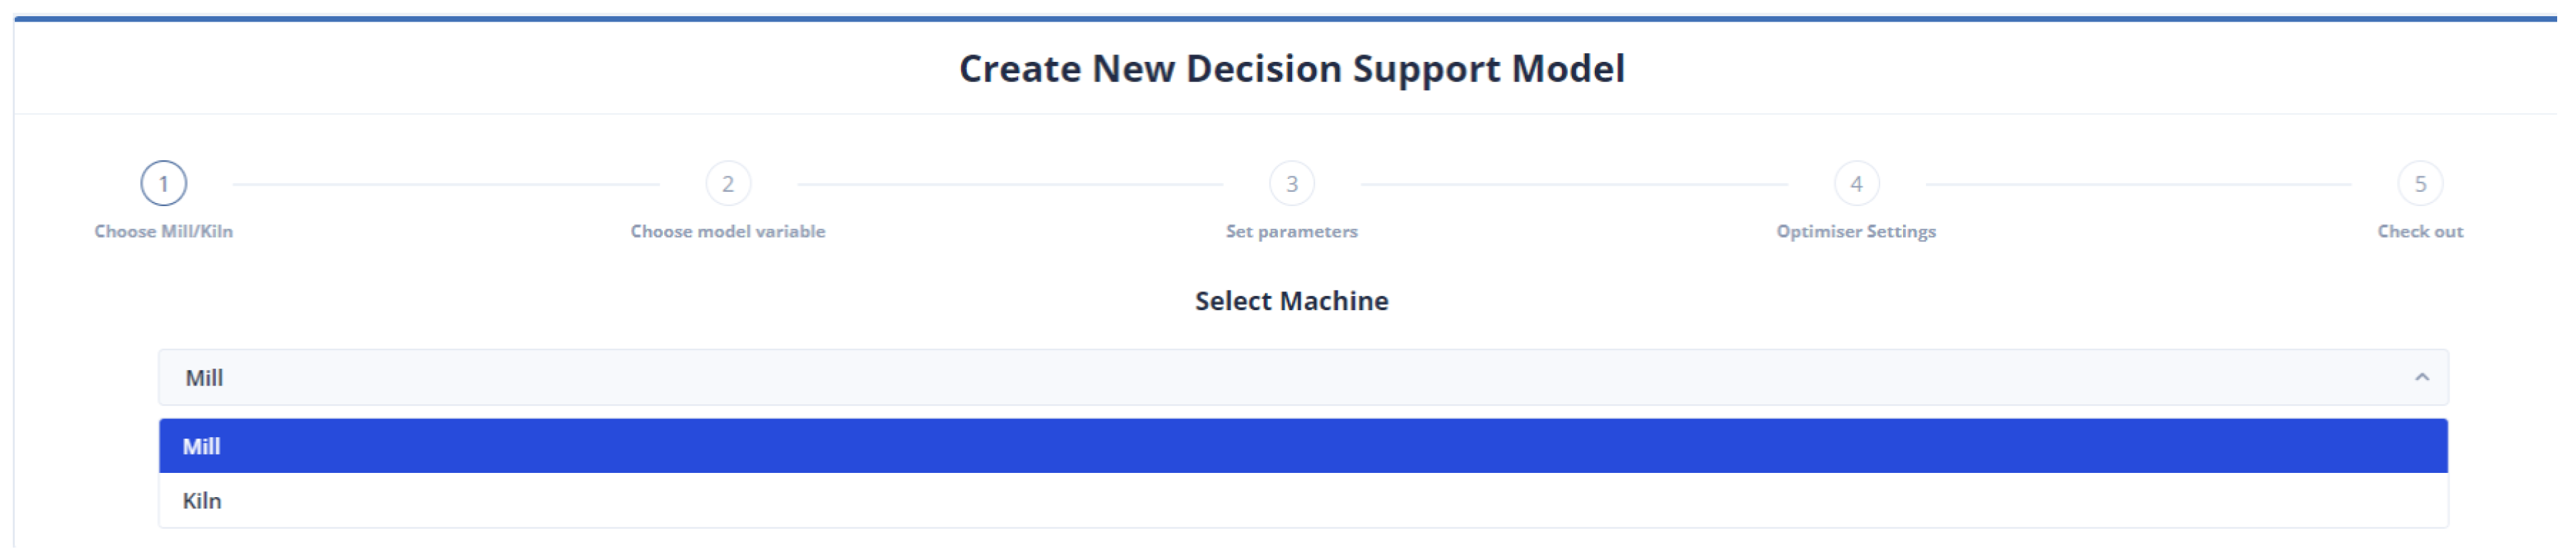Click progress line between steps 1 and 2

coord(446,185)
